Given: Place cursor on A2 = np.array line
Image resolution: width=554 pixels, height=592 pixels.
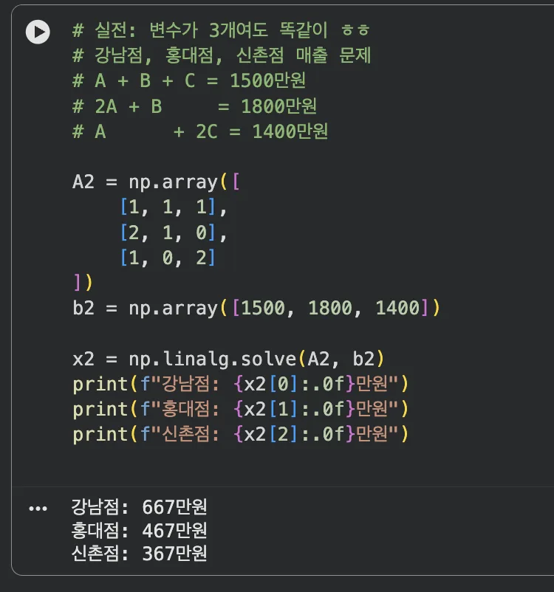Looking at the screenshot, I should coord(155,182).
